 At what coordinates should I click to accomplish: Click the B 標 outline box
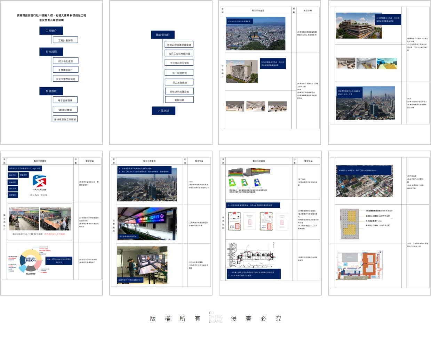coord(65,70)
